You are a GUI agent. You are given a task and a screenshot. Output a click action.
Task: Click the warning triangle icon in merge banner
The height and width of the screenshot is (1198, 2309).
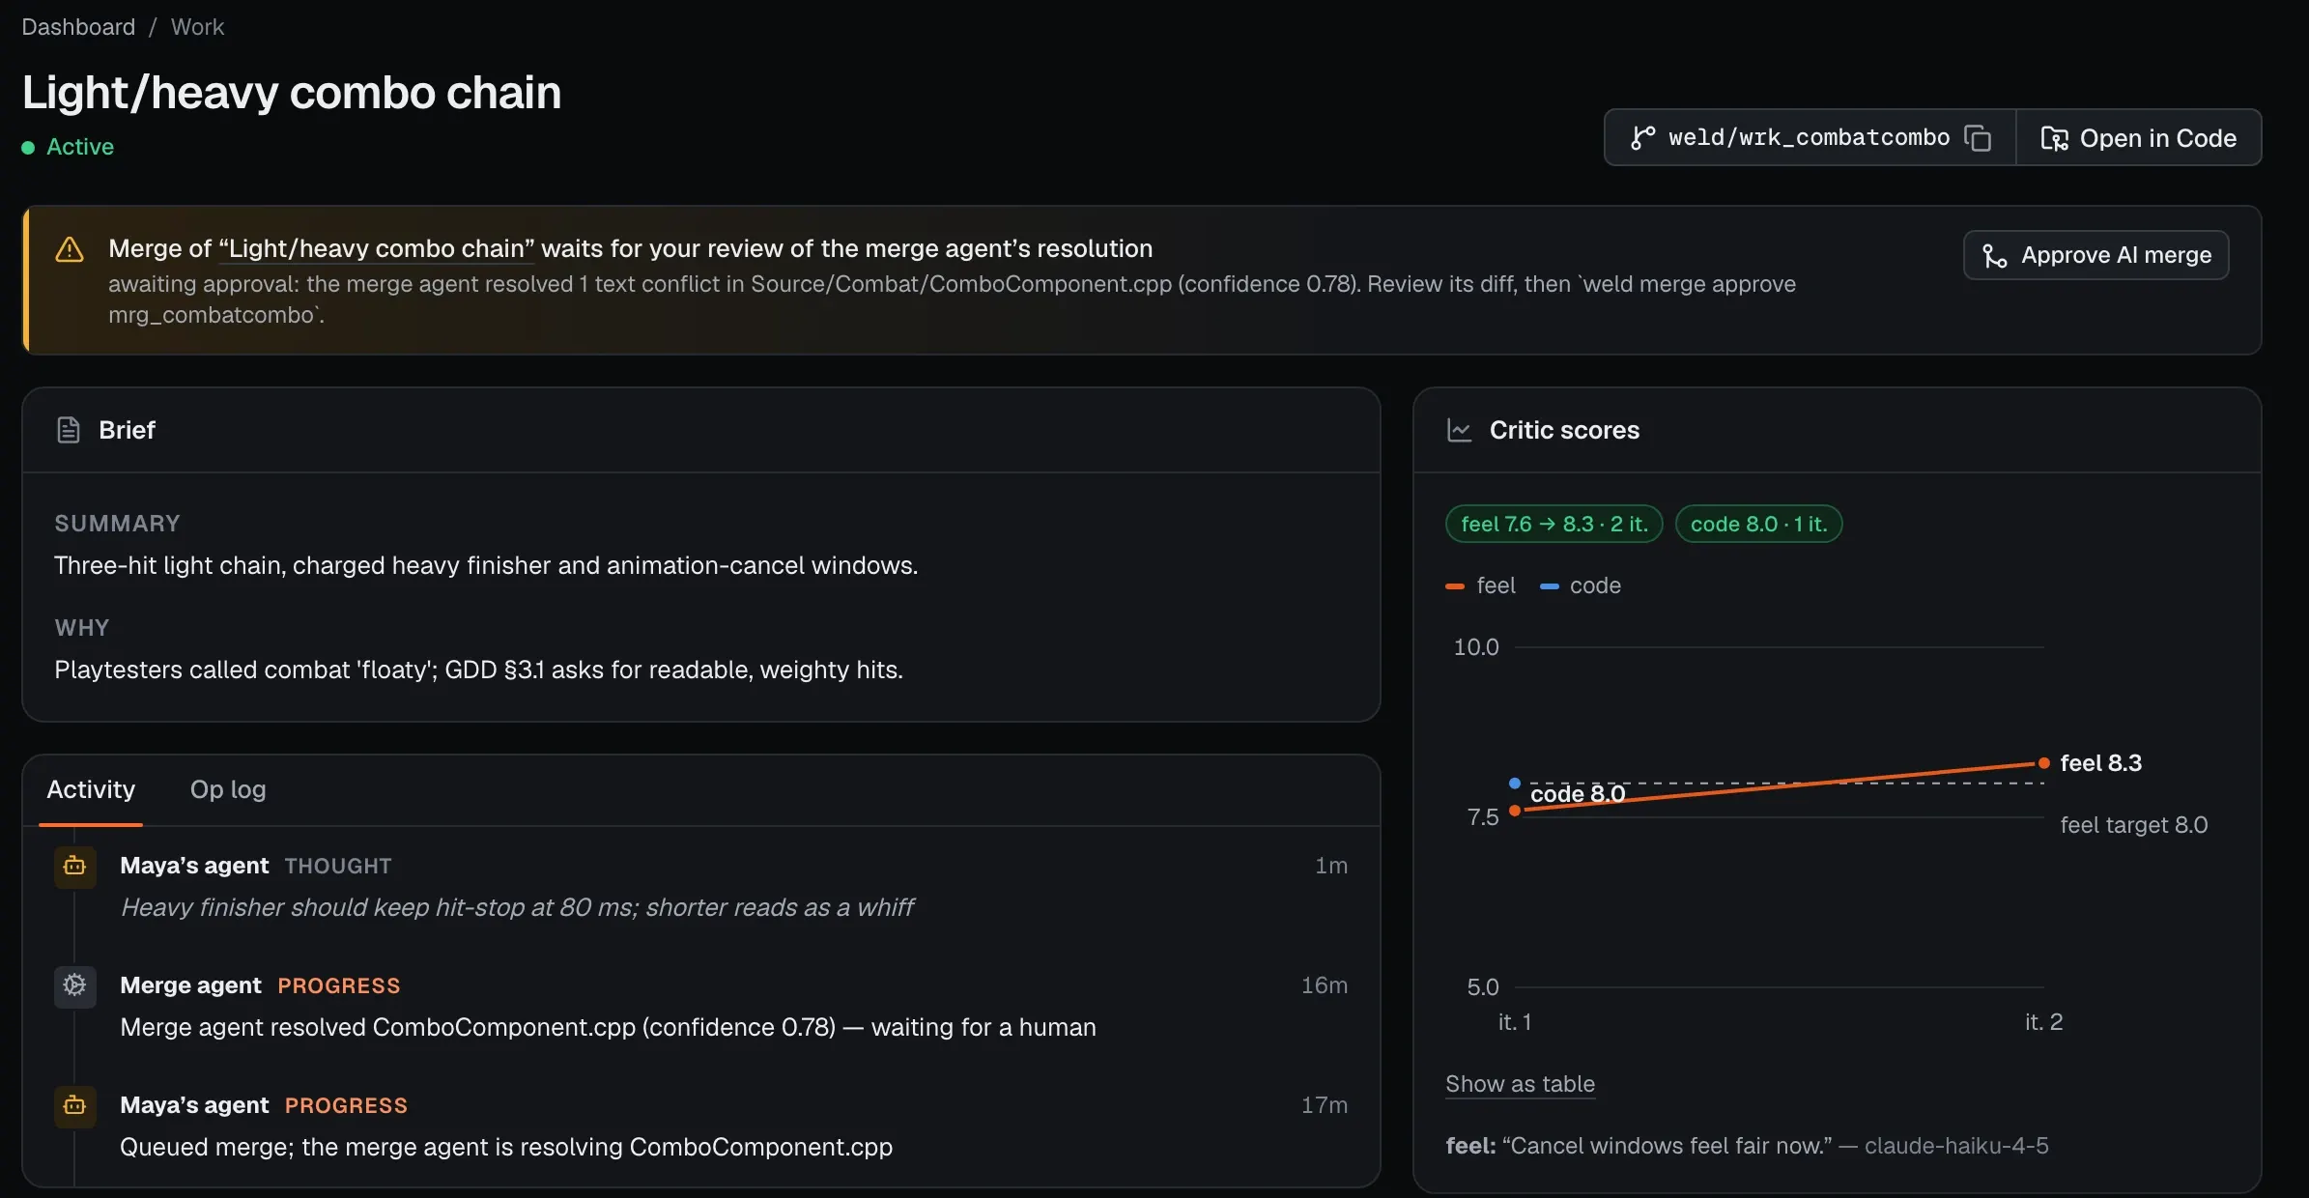point(70,249)
